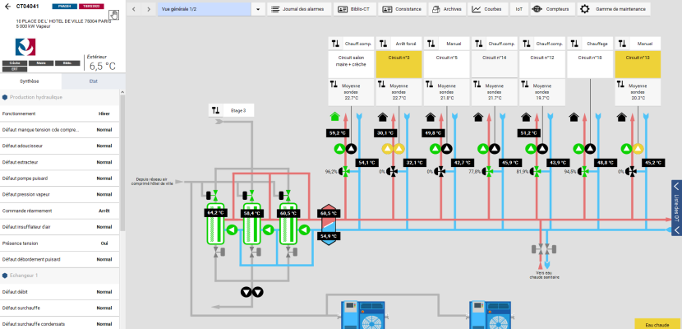This screenshot has height=329, width=682.
Task: Select the yellow Circuit n°3 box
Action: tap(399, 64)
